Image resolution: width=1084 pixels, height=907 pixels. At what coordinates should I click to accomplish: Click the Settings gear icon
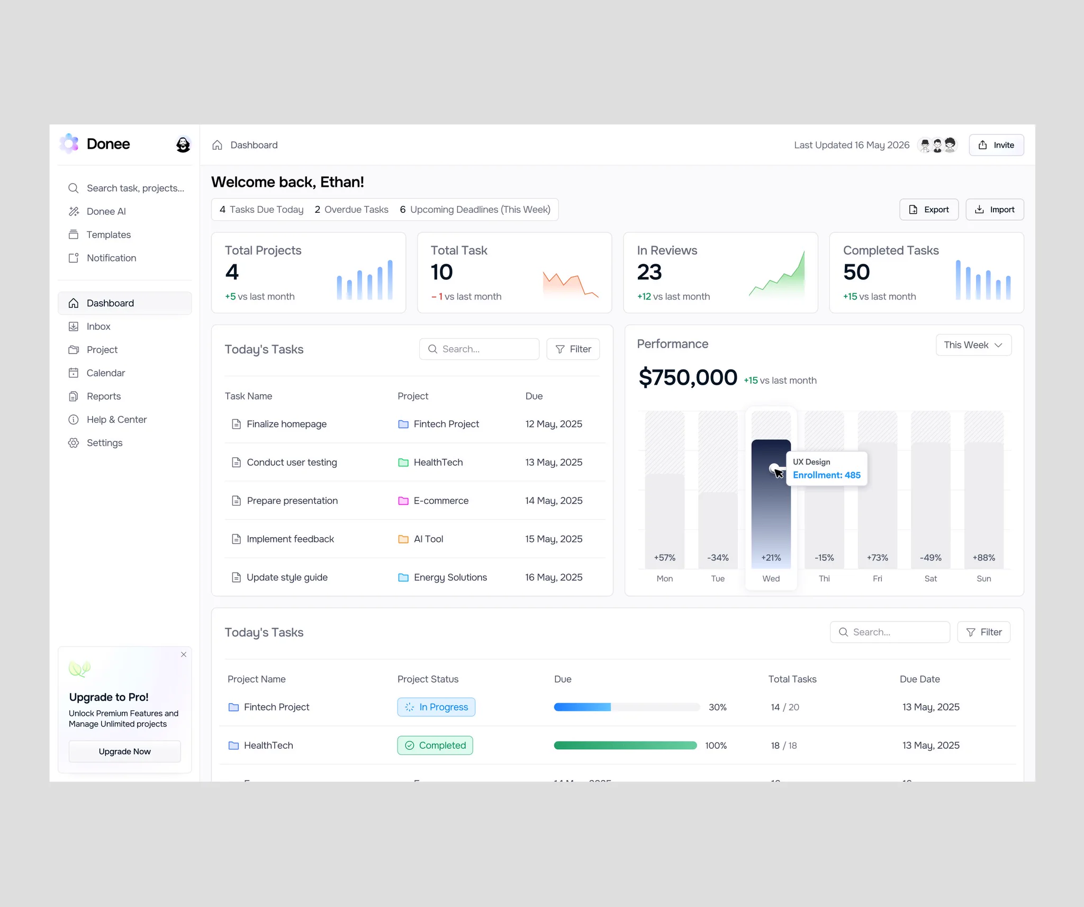pyautogui.click(x=74, y=443)
